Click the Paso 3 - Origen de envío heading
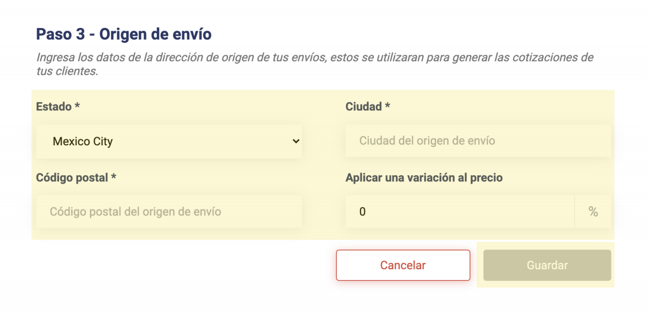Viewport: 647px width, 315px height. [x=124, y=35]
